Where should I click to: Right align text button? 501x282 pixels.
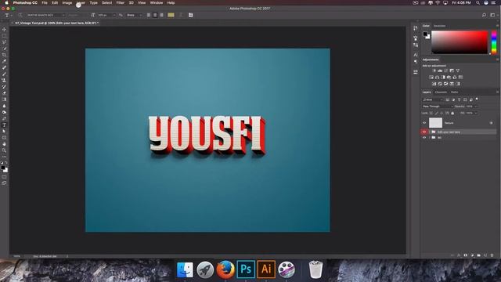tap(161, 15)
